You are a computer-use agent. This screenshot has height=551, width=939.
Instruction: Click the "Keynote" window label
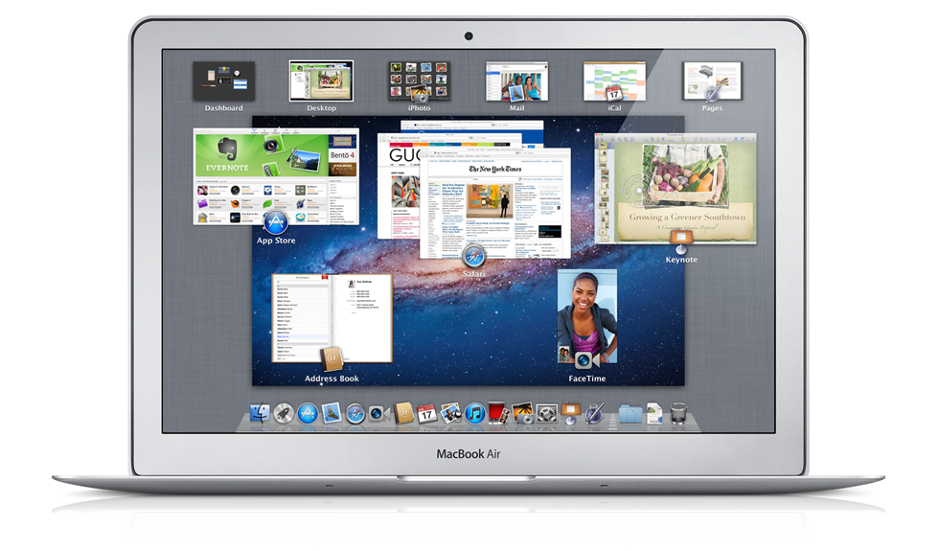coord(681,260)
